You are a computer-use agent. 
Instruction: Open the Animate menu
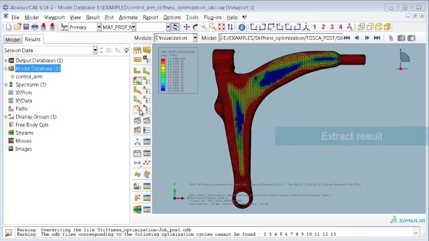click(x=128, y=17)
